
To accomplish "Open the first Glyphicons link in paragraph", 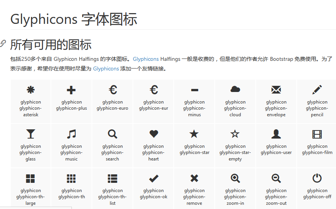I will click(x=146, y=59).
